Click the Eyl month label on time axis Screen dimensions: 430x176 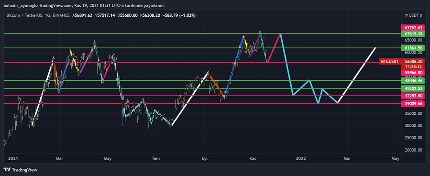204,158
